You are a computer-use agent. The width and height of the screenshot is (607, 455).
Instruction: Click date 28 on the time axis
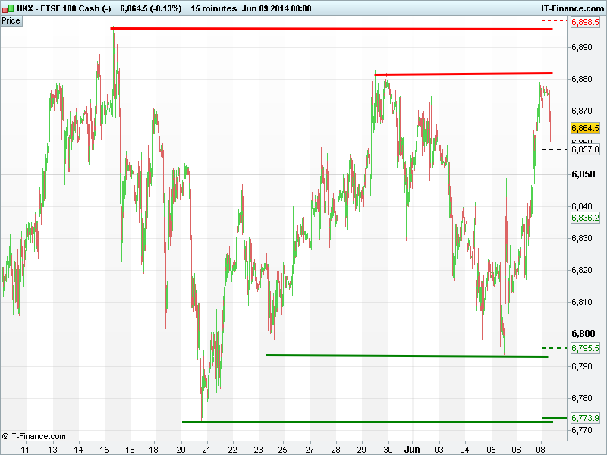tap(335, 450)
